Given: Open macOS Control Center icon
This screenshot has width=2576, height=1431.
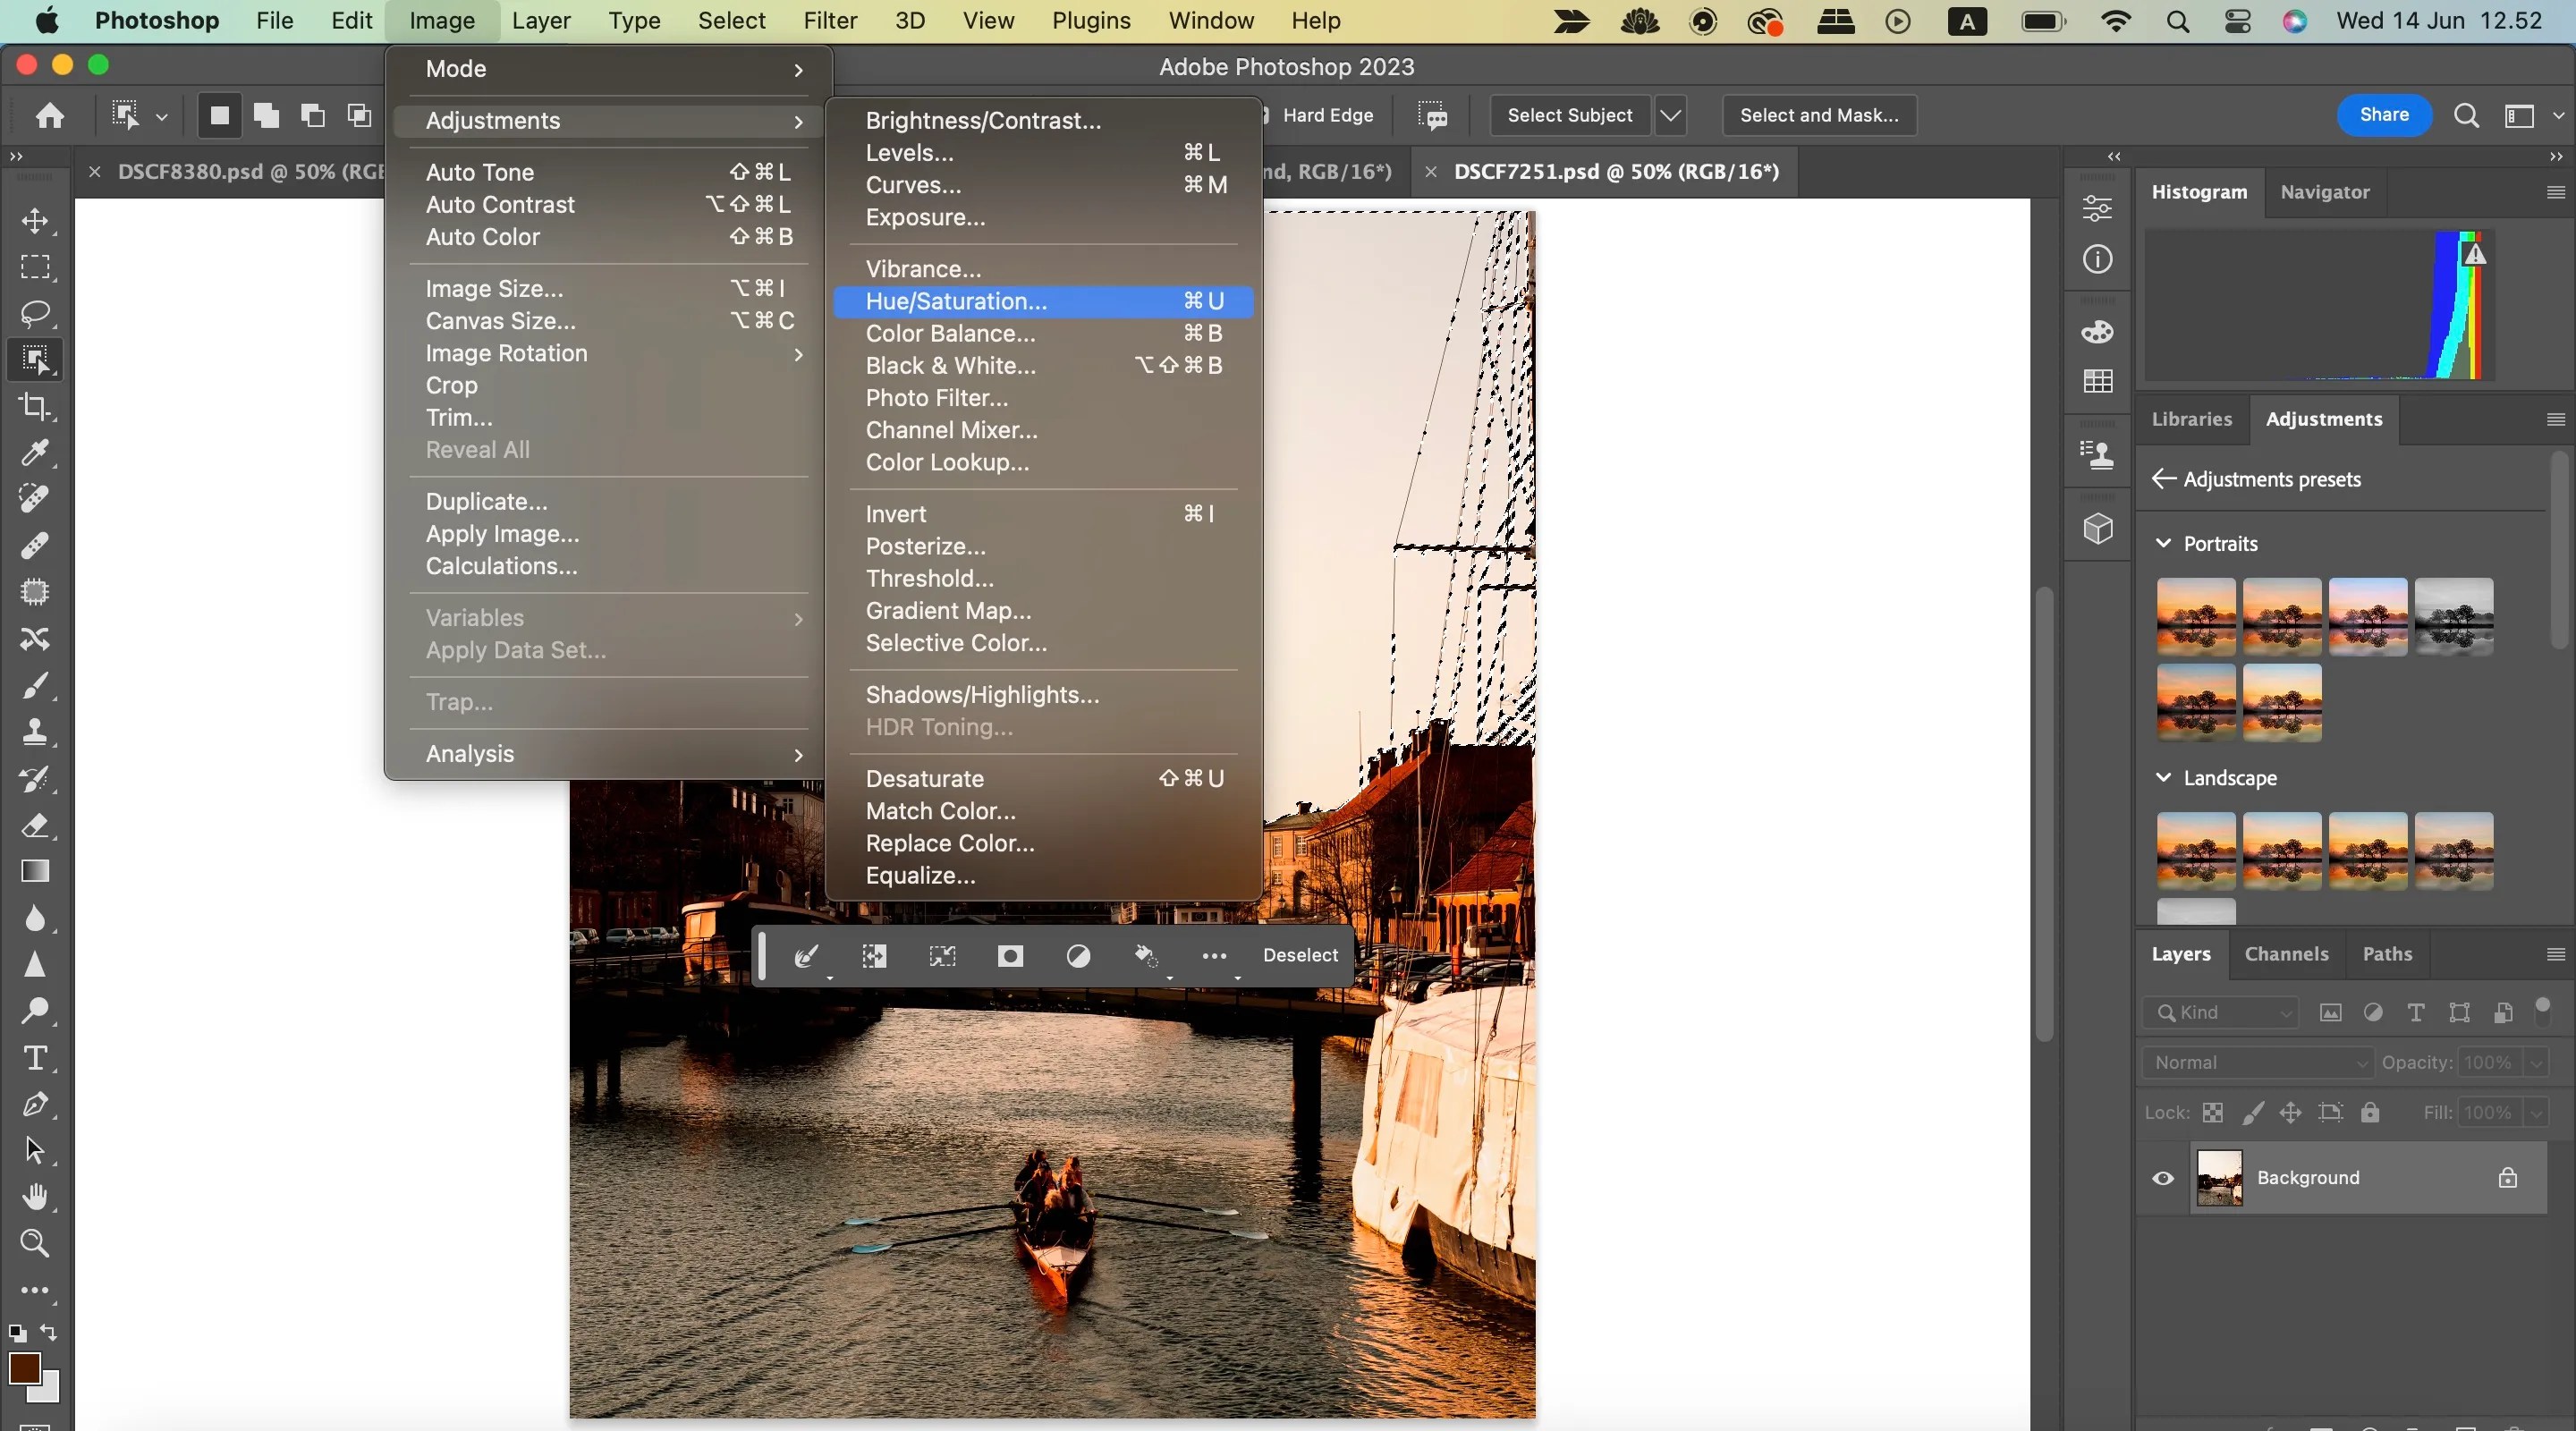Looking at the screenshot, I should 2238,21.
